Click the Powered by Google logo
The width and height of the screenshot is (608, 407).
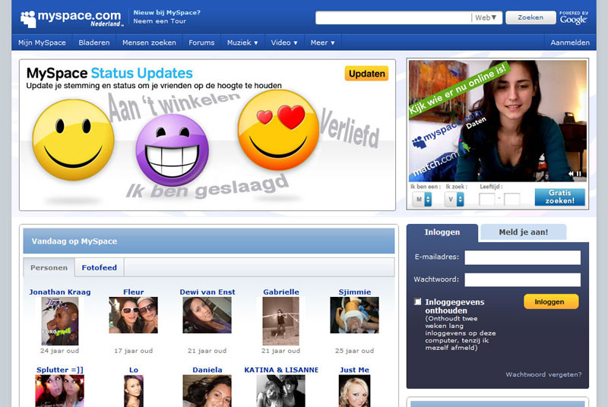pyautogui.click(x=573, y=17)
